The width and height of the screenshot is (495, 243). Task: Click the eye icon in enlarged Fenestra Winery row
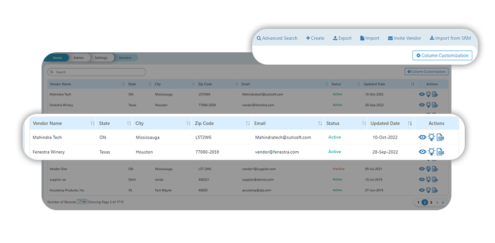pyautogui.click(x=422, y=152)
